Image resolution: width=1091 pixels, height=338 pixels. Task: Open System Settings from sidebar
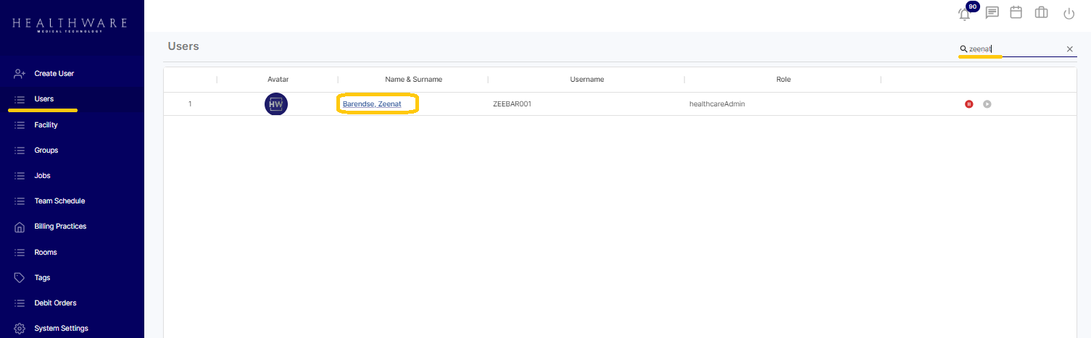(x=61, y=329)
